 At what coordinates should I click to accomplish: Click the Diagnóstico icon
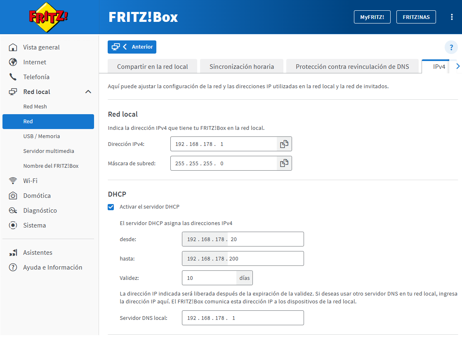pyautogui.click(x=13, y=211)
